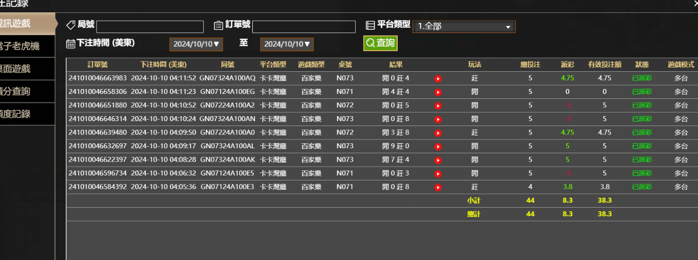698x260 pixels.
Task: Play replay icon for round GN07124A100E5
Action: (438, 173)
